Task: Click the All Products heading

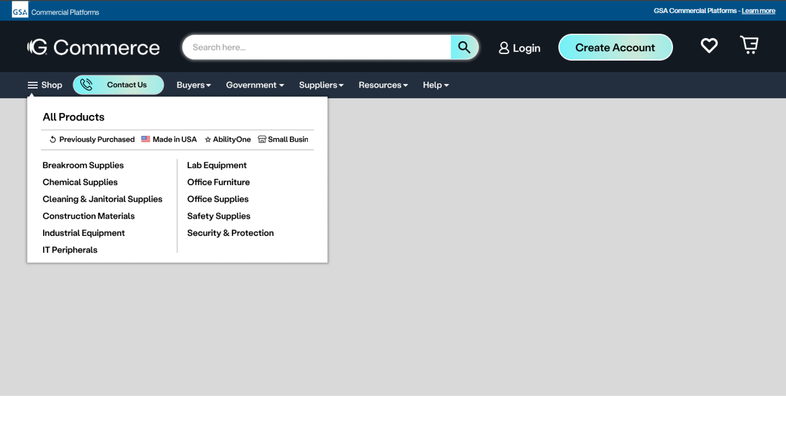Action: tap(74, 117)
